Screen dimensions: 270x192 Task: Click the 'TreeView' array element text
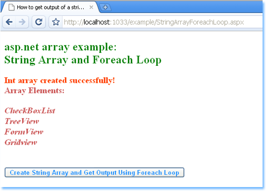tap(22, 121)
